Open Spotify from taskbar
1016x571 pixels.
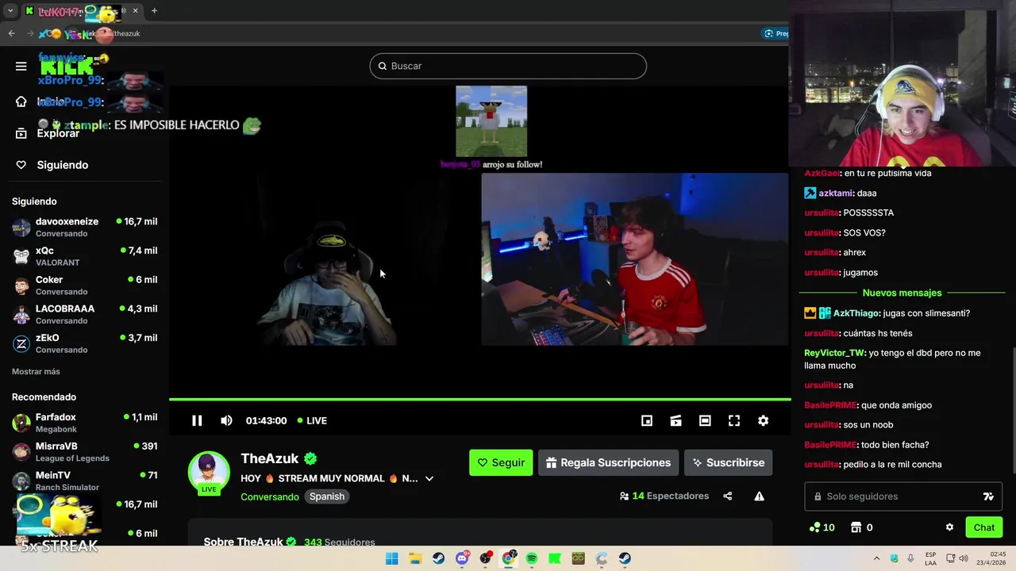[x=532, y=558]
